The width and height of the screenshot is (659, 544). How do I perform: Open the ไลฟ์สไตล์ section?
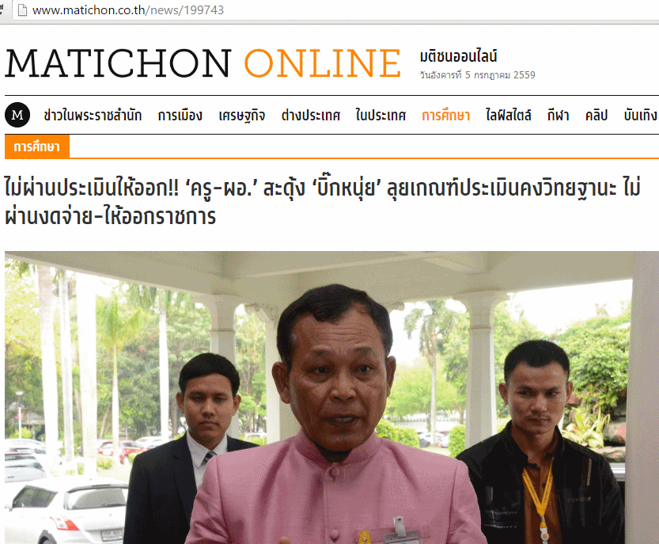pos(509,115)
